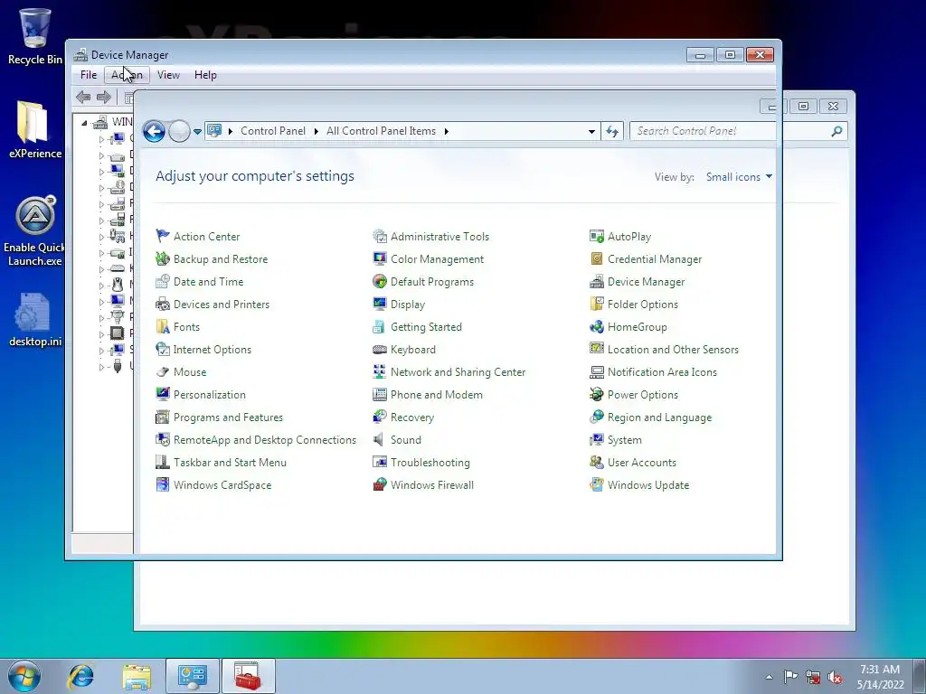Viewport: 926px width, 694px height.
Task: Open Device Manager icon in Control Panel
Action: coord(597,282)
